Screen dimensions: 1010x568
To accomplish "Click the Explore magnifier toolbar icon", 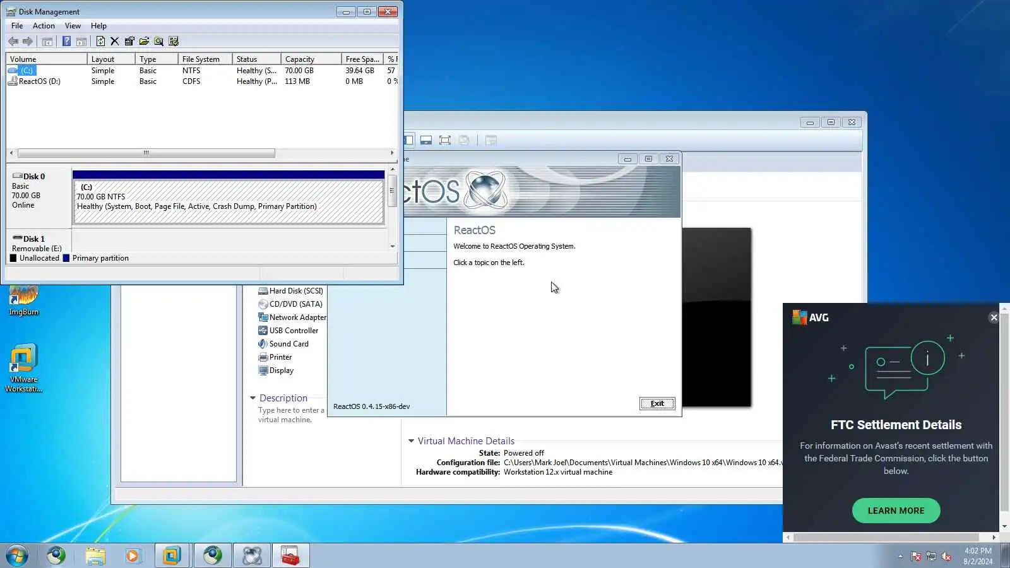I will (159, 42).
